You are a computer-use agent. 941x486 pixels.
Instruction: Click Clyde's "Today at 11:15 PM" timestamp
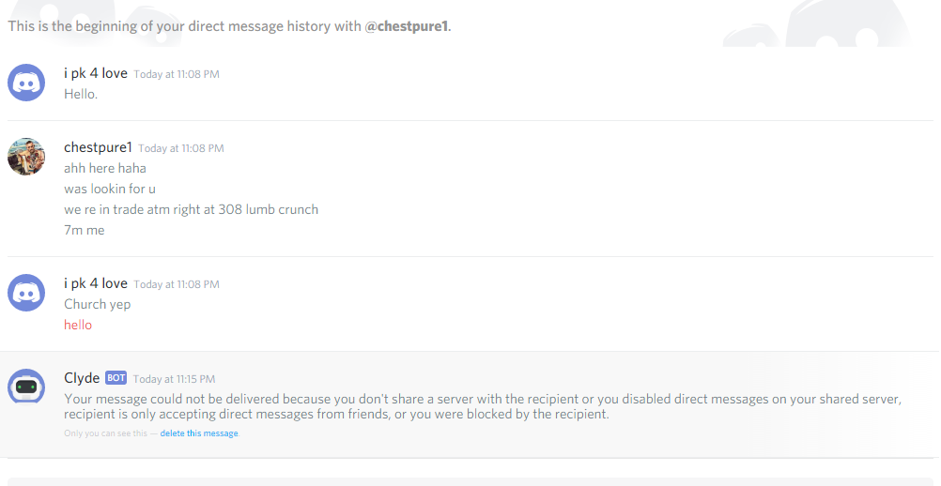pos(174,379)
